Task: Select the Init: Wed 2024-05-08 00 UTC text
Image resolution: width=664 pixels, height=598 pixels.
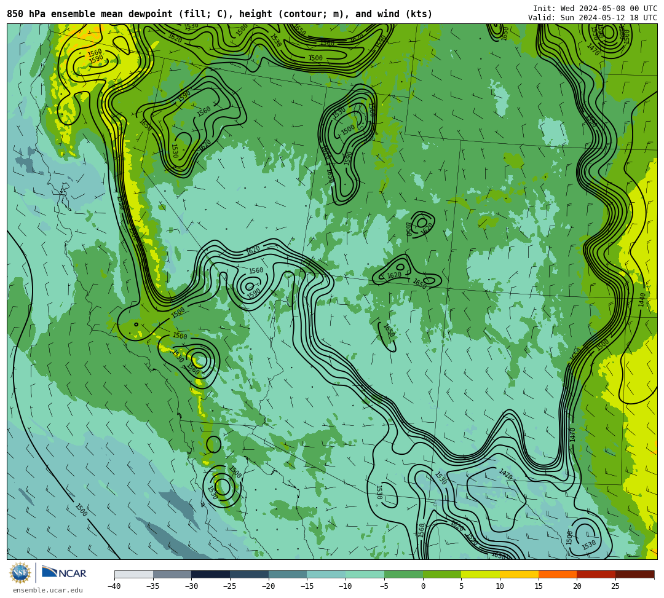Action: (595, 9)
